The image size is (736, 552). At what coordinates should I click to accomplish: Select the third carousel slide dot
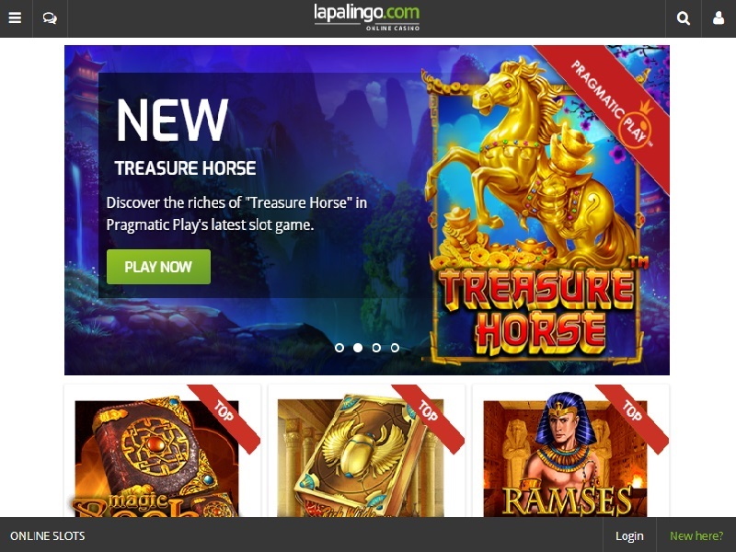pos(376,348)
